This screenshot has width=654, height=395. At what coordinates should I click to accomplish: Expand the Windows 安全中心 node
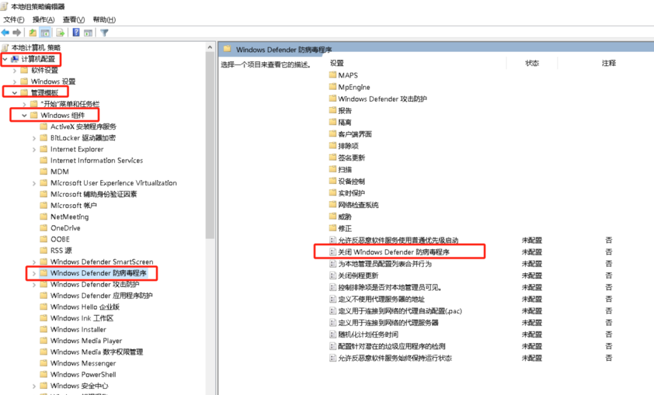34,386
